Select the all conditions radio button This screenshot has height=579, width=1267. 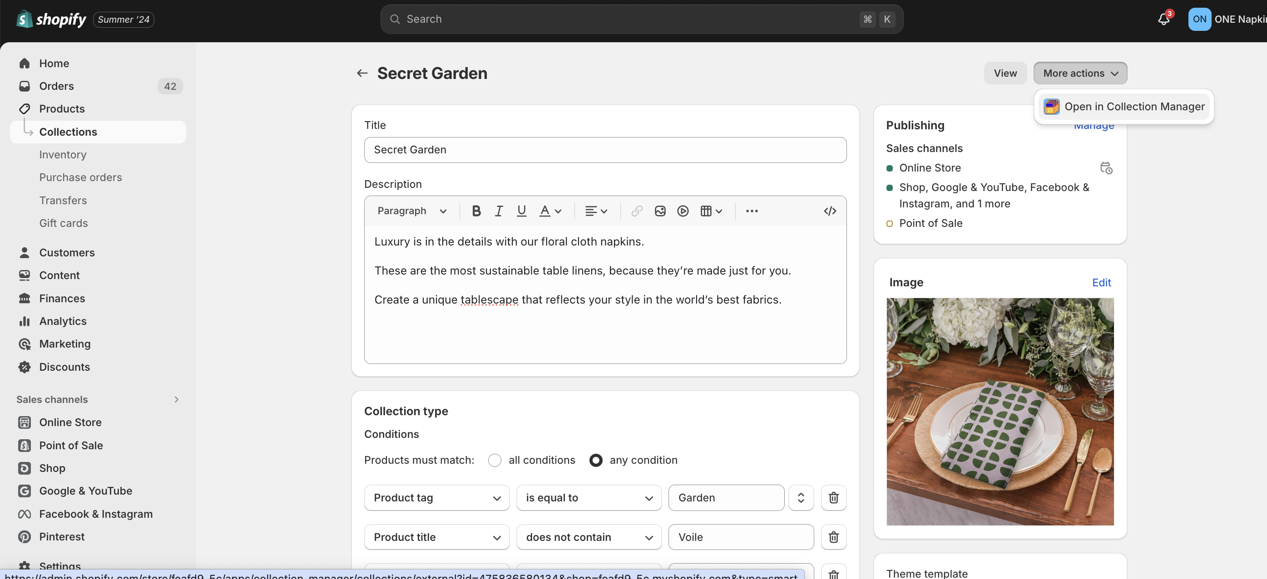(x=494, y=460)
